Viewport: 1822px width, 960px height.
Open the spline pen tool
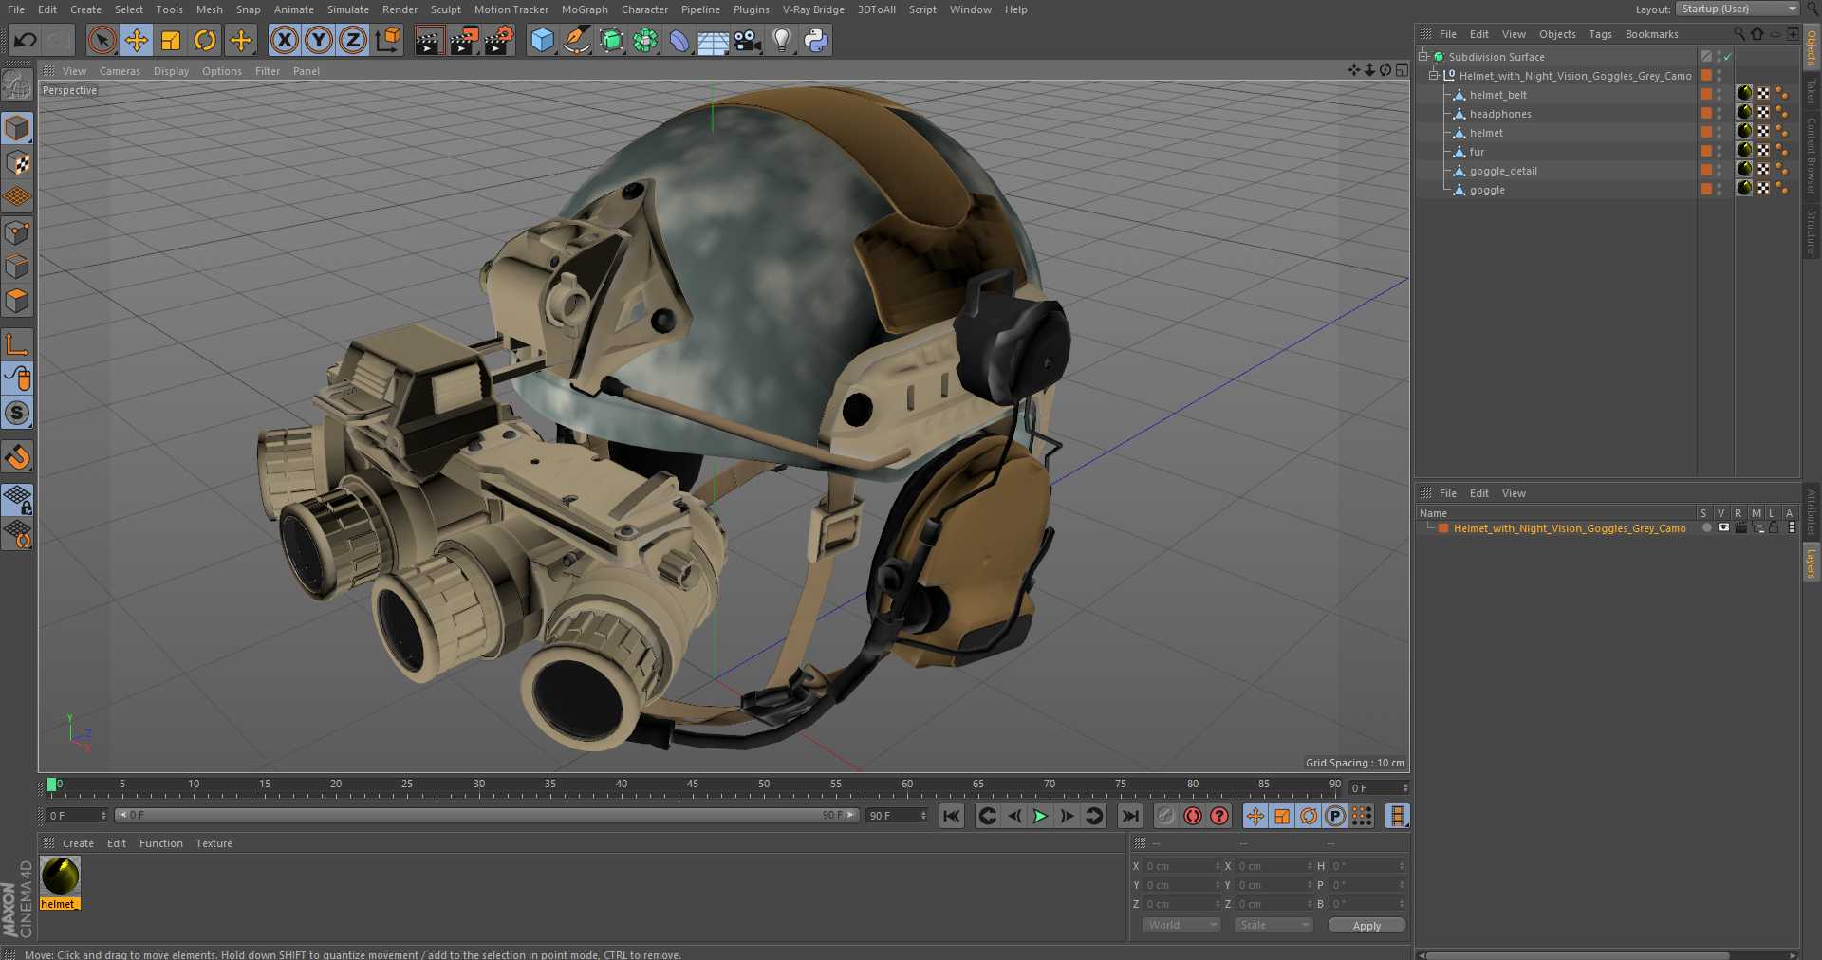click(576, 40)
